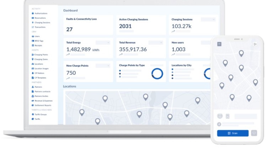Click the navigation arrow icon on the phone
This screenshot has width=273, height=153.
coord(219,124)
